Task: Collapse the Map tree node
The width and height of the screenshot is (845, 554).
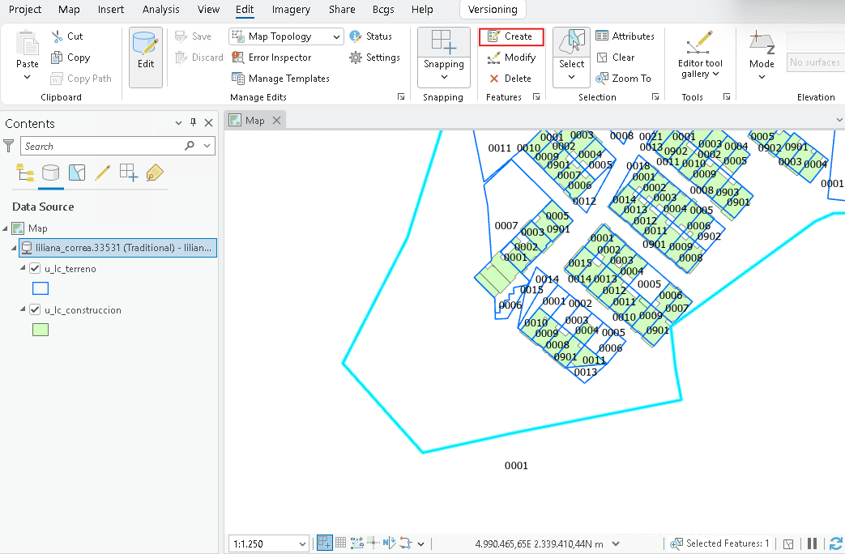Action: [6, 228]
